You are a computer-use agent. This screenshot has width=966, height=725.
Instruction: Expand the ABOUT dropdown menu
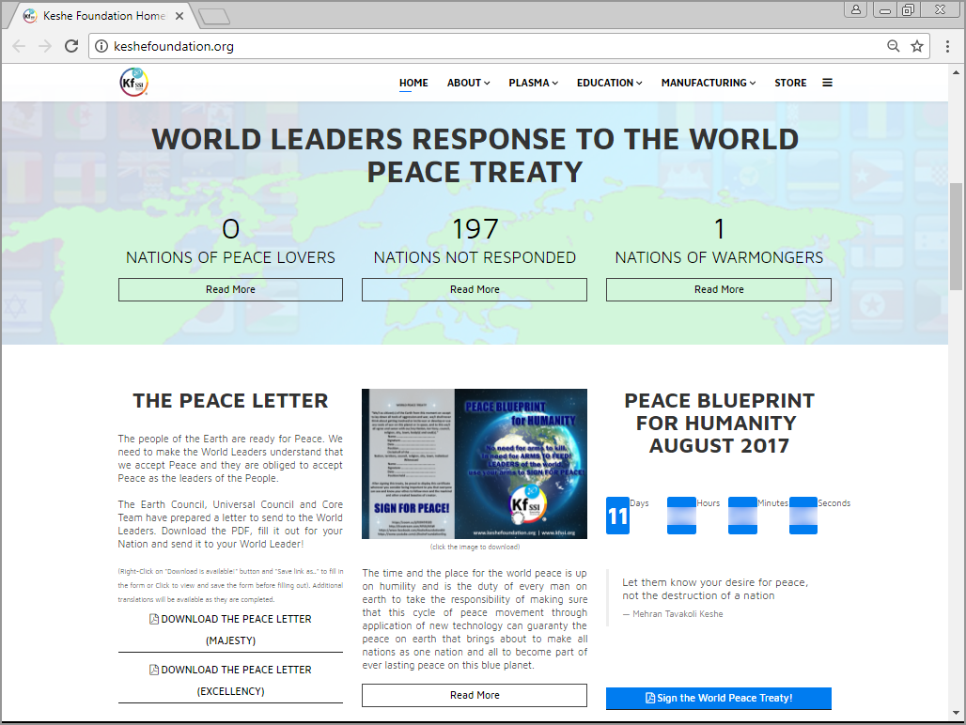click(x=468, y=83)
